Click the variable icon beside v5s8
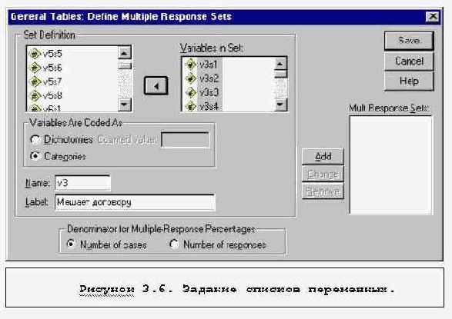Image resolution: width=452 pixels, height=319 pixels. pos(35,95)
